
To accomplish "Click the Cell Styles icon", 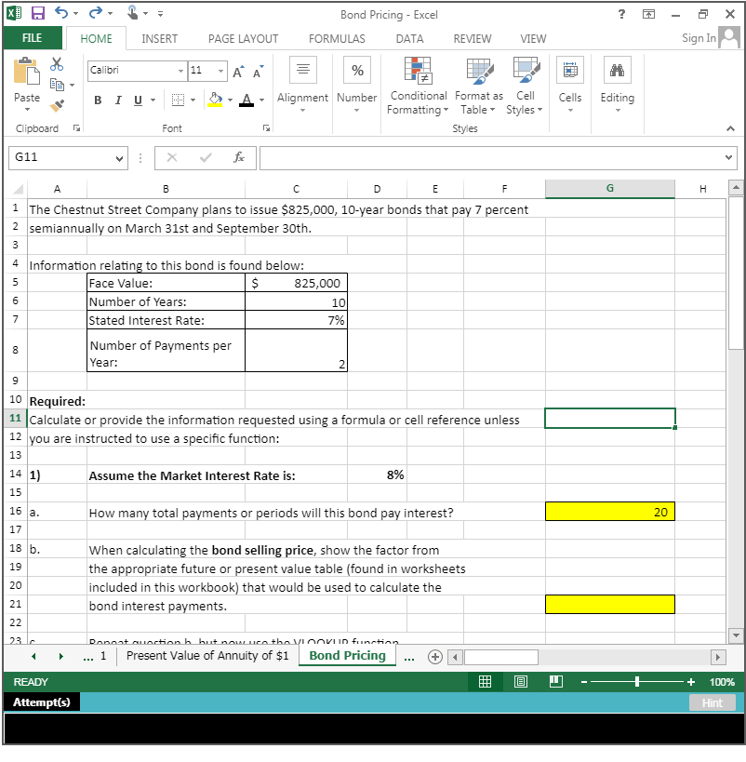I will pos(526,71).
